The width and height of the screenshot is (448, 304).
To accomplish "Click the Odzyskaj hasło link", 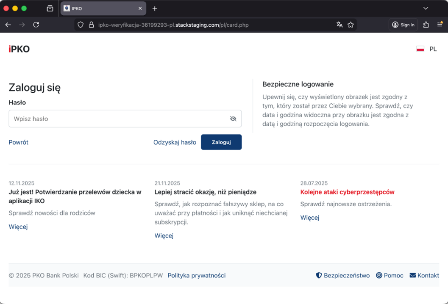I will (175, 142).
